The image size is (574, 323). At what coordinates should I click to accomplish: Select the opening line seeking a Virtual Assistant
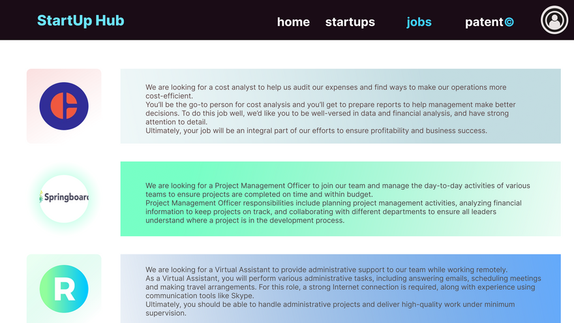[x=326, y=269]
